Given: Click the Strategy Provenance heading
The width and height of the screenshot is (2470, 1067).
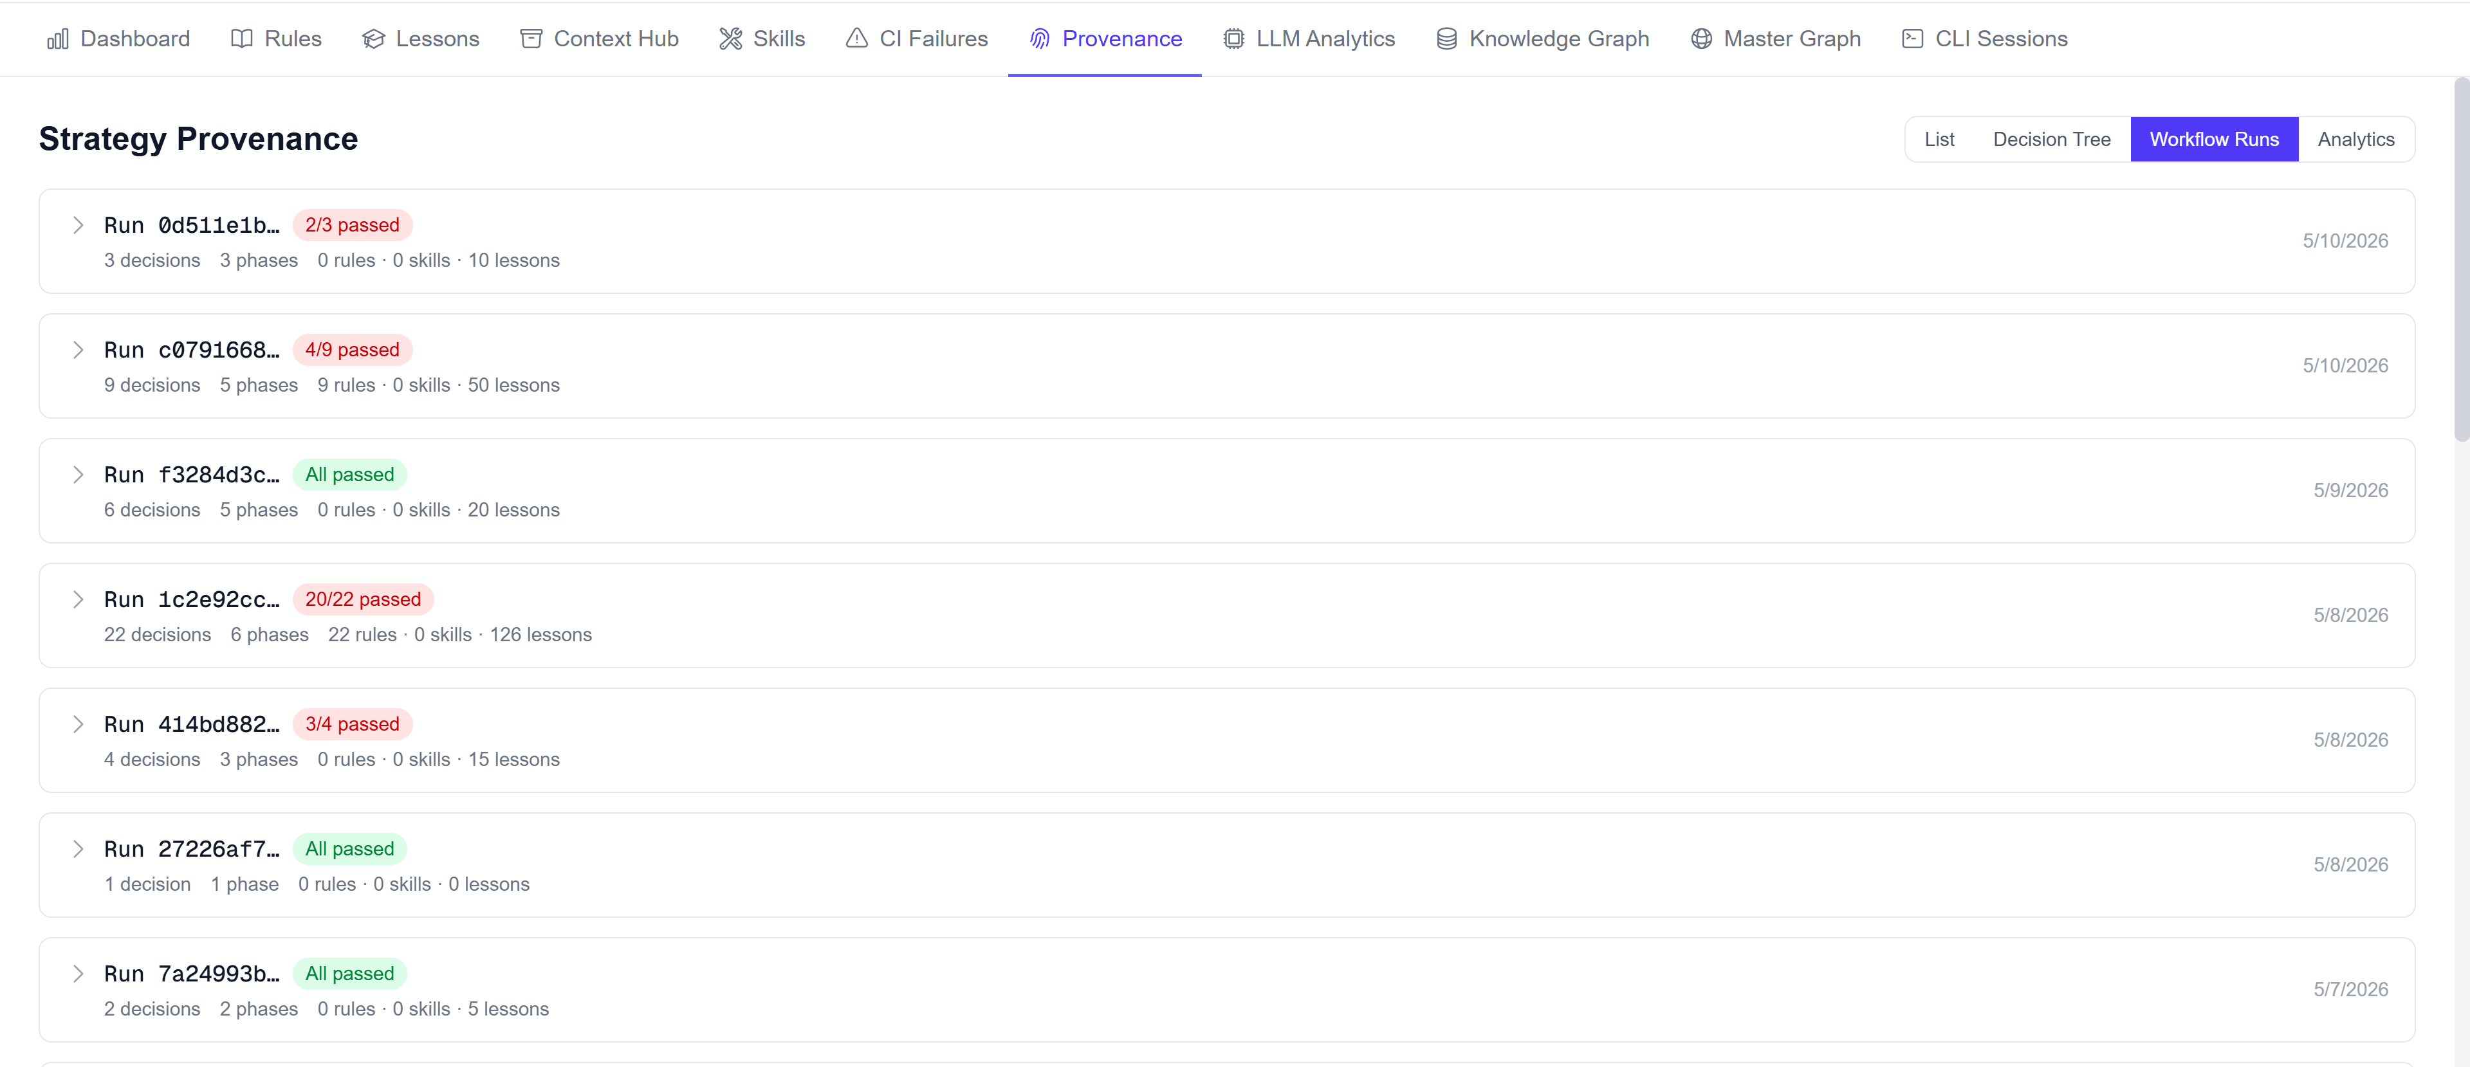Looking at the screenshot, I should (x=198, y=139).
